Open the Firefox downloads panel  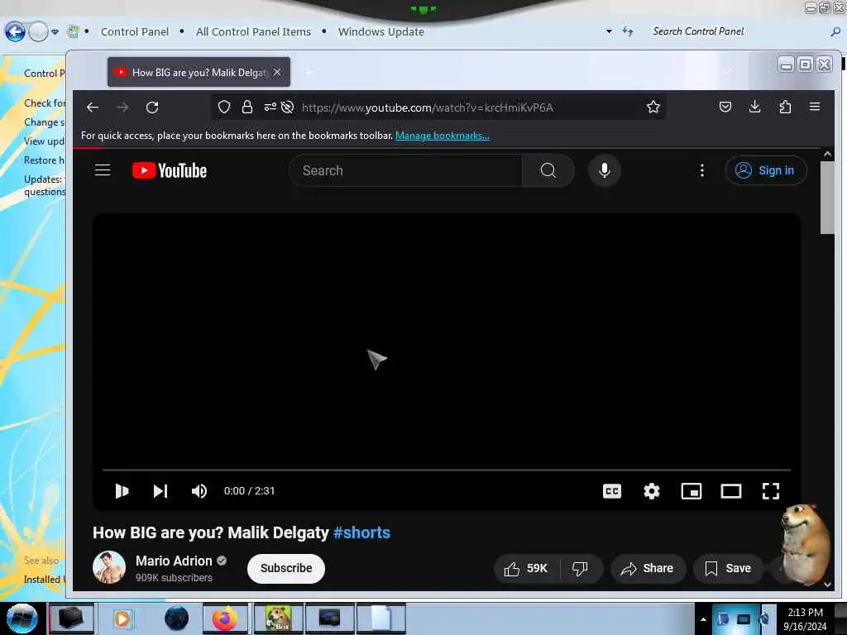[x=755, y=107]
